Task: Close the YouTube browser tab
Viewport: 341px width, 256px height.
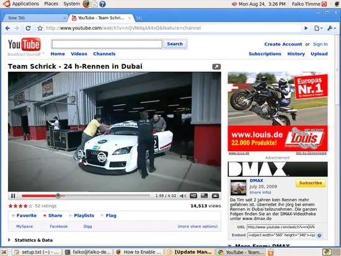Action: tap(130, 18)
